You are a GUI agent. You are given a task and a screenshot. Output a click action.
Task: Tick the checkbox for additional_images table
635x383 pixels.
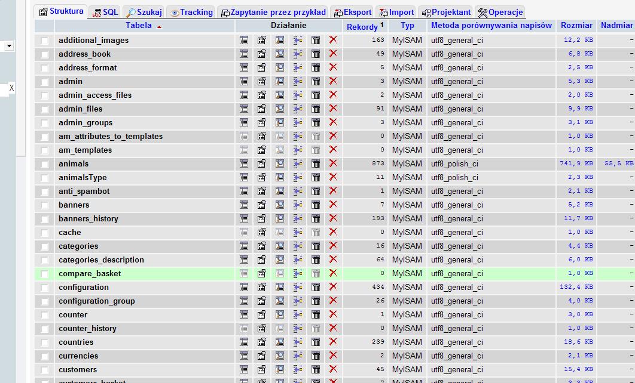pyautogui.click(x=45, y=41)
